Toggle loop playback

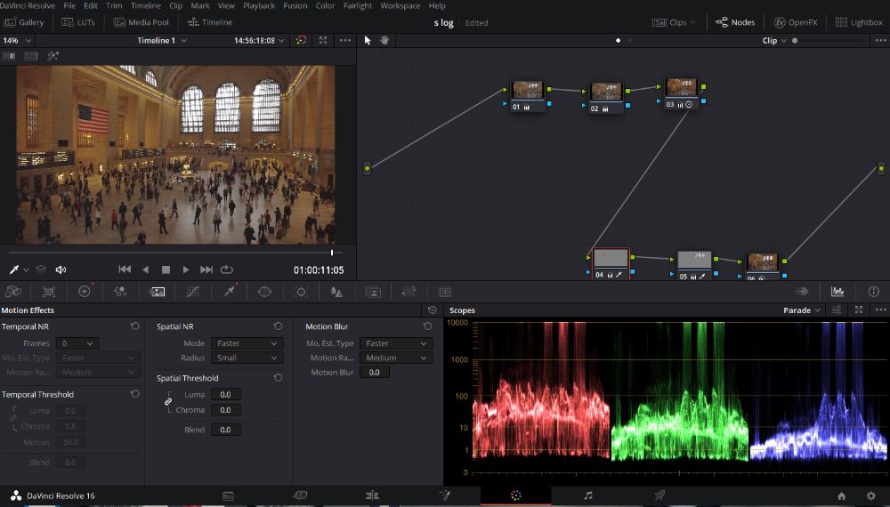227,270
